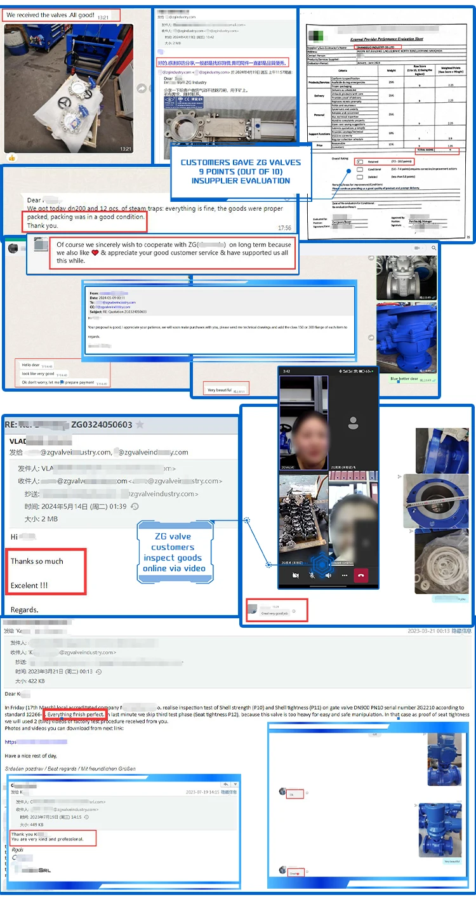Toggle the muted microphone icon in call
The image size is (476, 902).
click(312, 575)
